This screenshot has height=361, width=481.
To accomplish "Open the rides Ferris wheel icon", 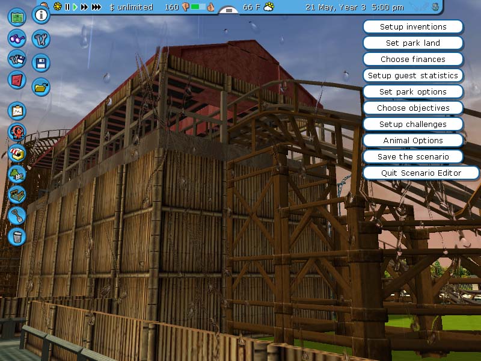I will [17, 132].
